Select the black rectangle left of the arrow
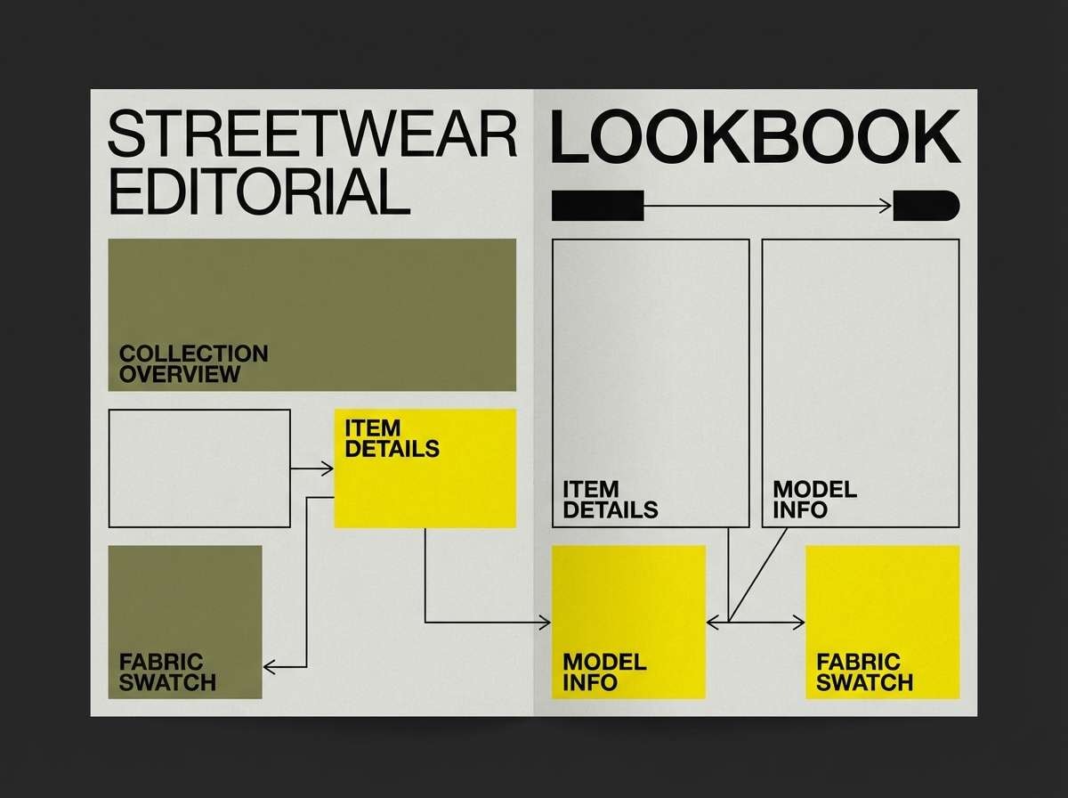Image resolution: width=1068 pixels, height=798 pixels. click(x=598, y=205)
